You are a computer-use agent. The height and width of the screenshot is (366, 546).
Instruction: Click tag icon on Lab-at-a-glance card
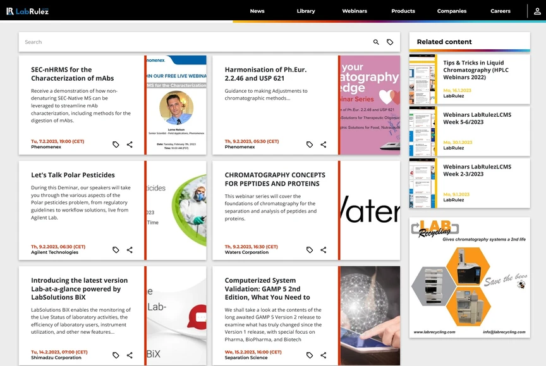(116, 355)
